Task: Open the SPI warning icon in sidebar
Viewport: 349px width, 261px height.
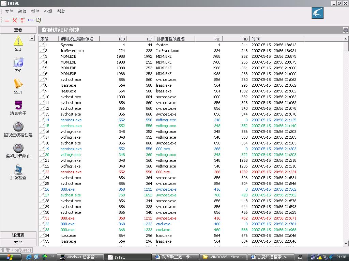Action: (18, 42)
